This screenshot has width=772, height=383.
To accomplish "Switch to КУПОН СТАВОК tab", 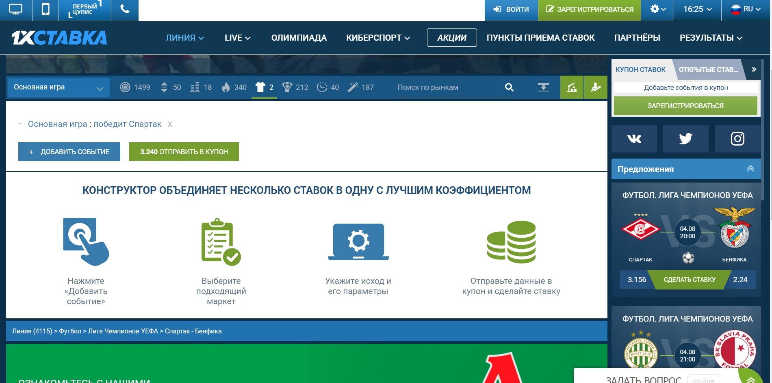I will (x=640, y=70).
